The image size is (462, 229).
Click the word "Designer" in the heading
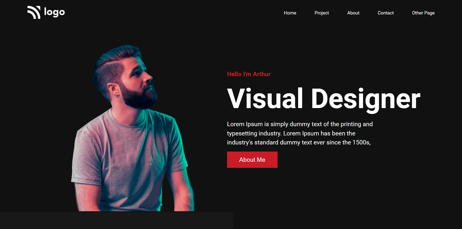point(365,99)
